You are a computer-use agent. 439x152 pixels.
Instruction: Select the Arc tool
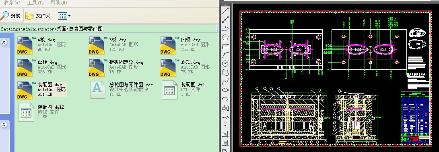(x=225, y=55)
